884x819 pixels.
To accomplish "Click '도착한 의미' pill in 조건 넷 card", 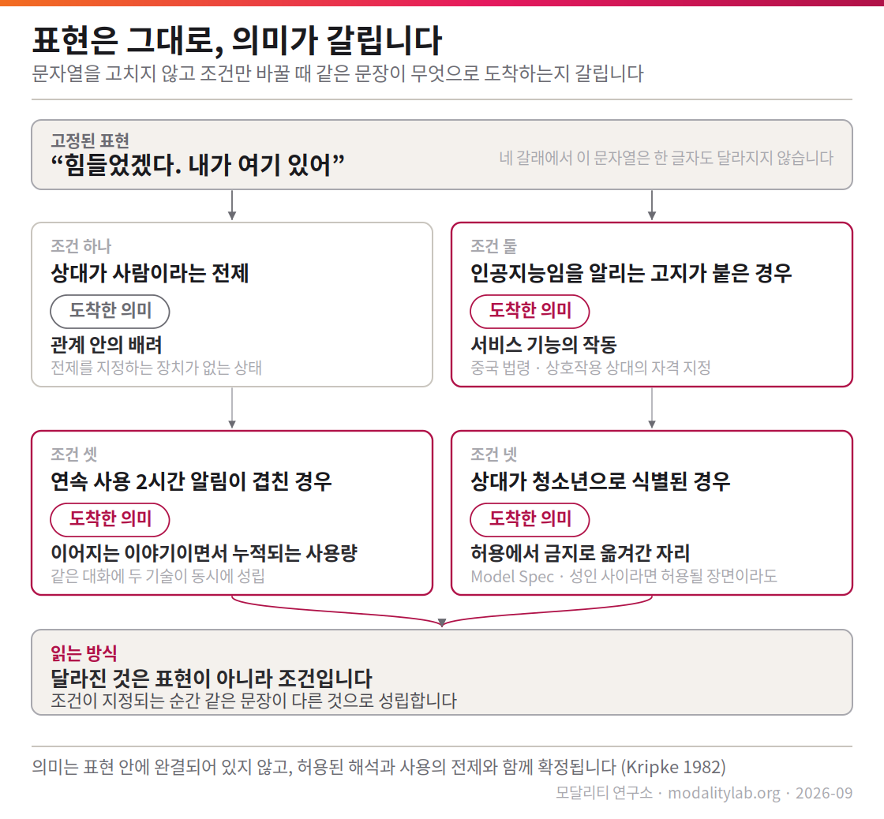I will [530, 519].
